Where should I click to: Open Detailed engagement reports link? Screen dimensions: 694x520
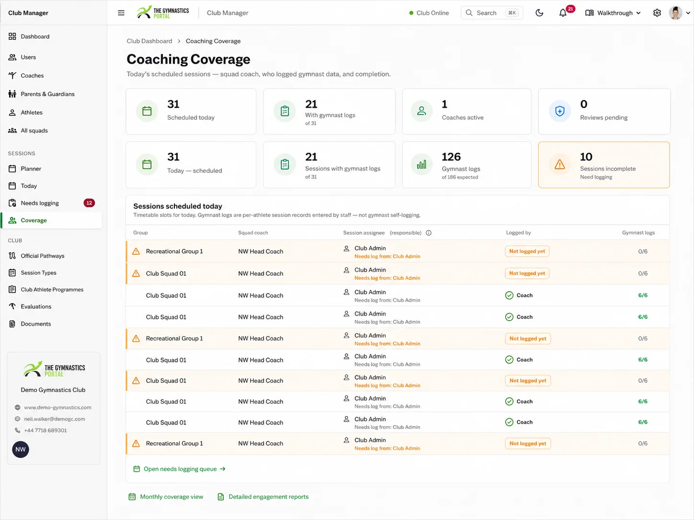[263, 497]
